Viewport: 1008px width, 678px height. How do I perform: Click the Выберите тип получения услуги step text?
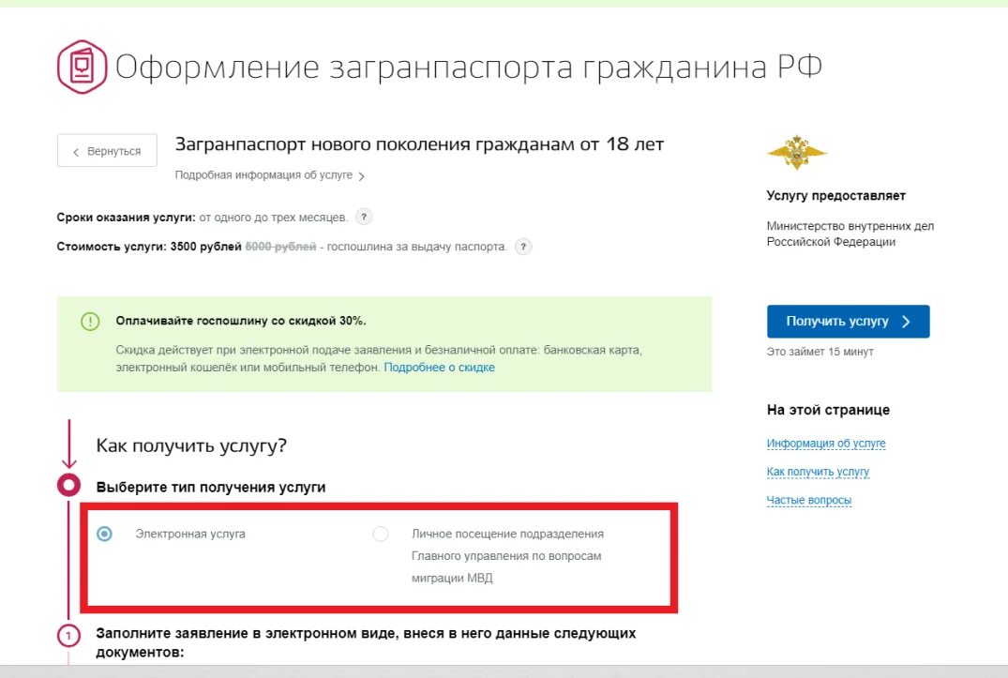[x=211, y=487]
